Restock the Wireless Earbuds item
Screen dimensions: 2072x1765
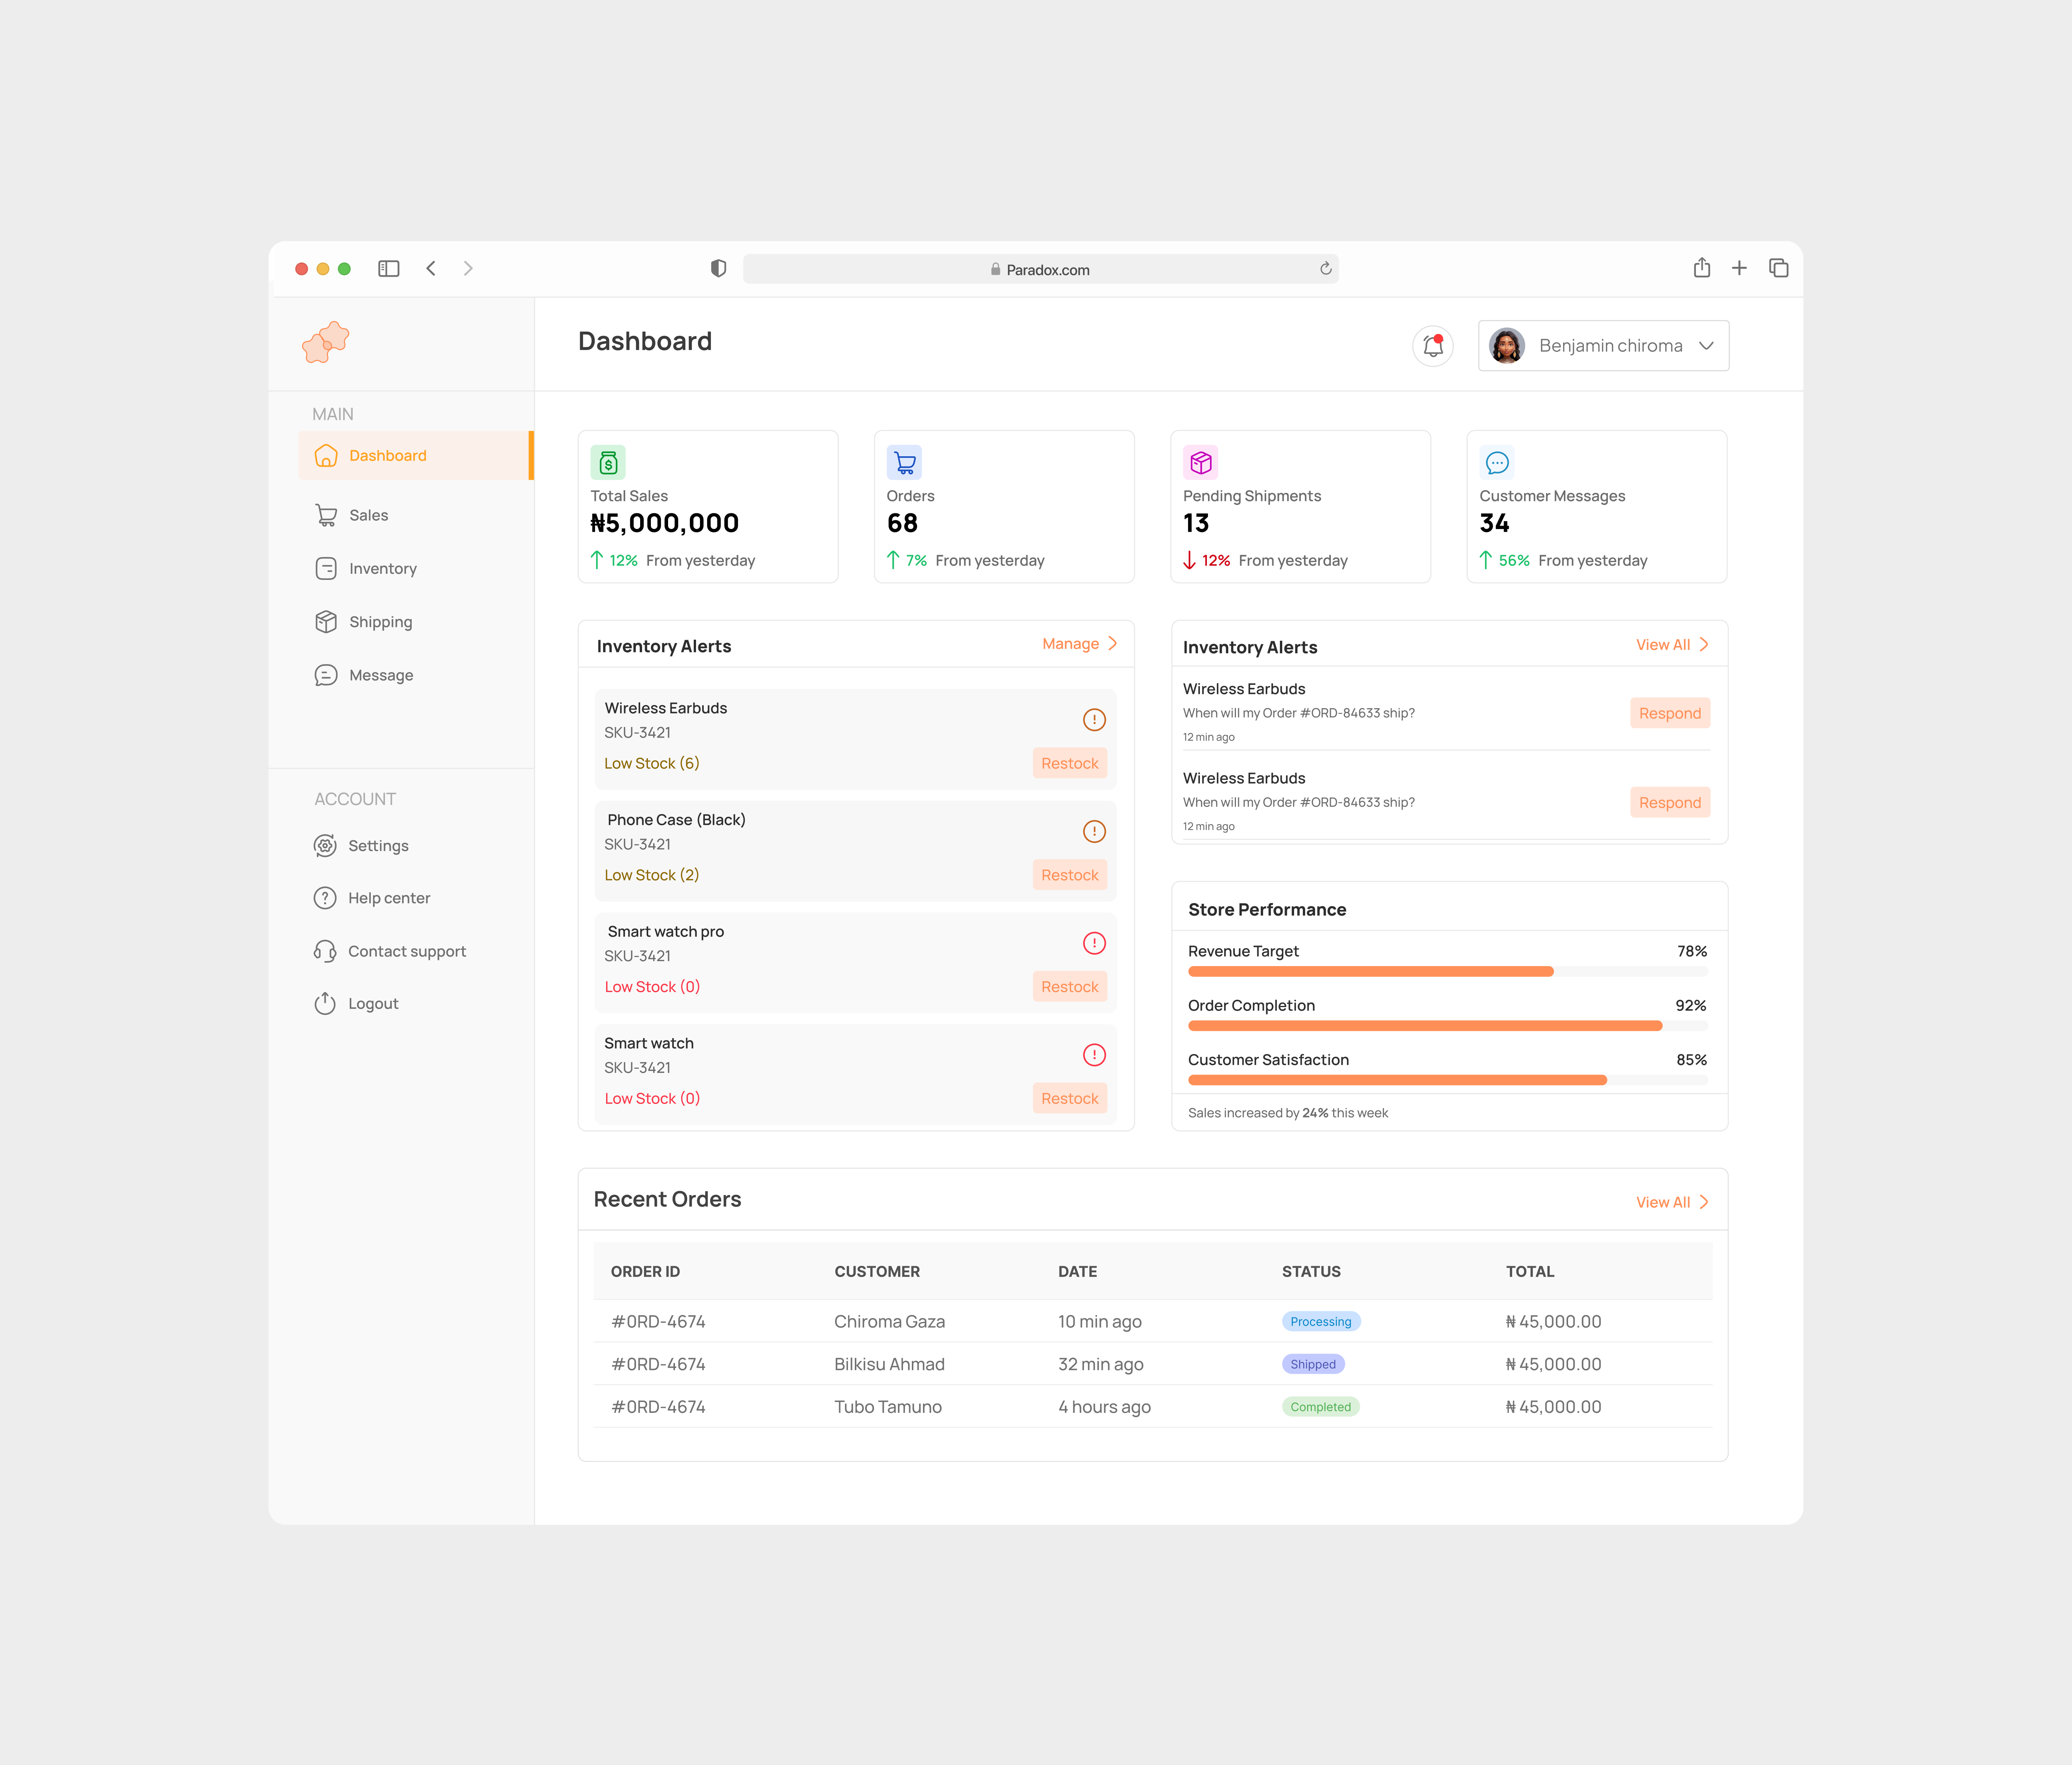[1069, 762]
